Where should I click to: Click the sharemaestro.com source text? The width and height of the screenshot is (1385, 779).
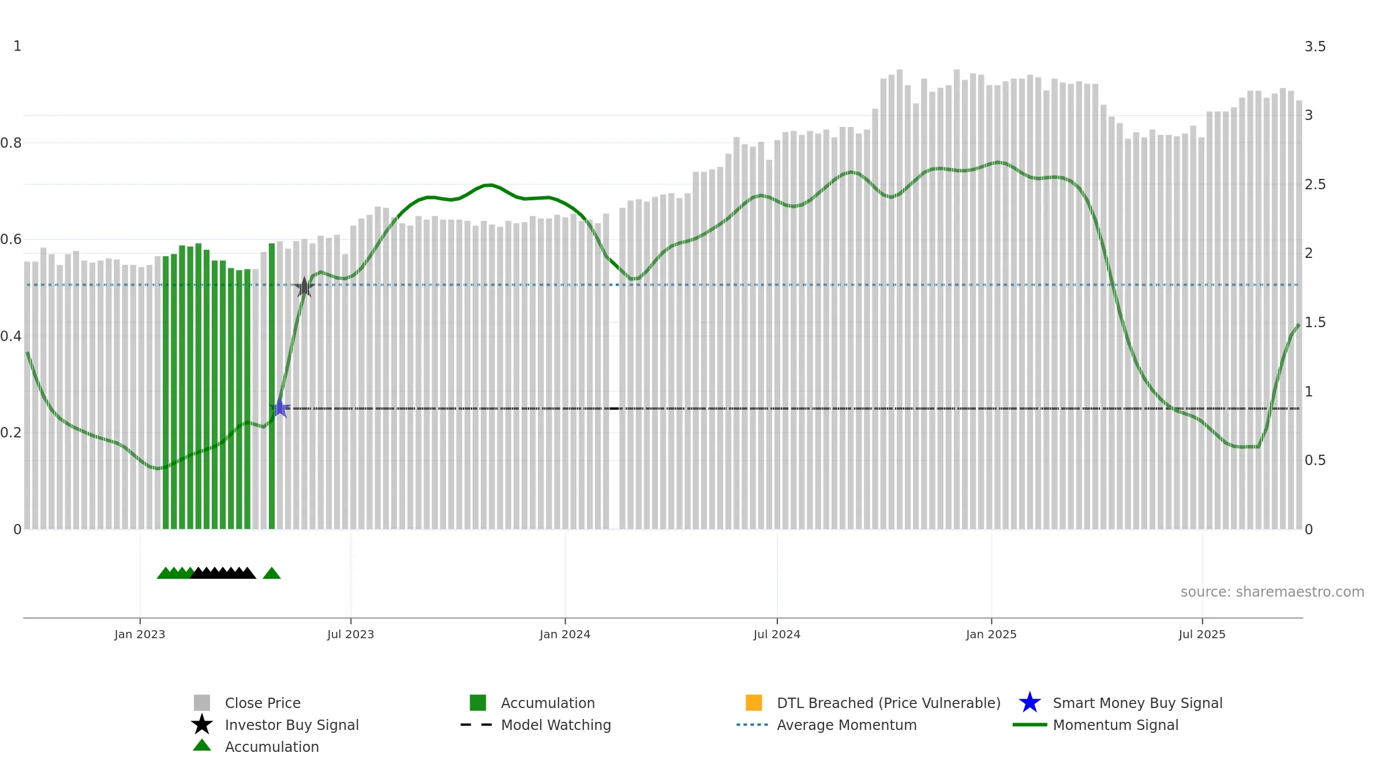pyautogui.click(x=1272, y=592)
